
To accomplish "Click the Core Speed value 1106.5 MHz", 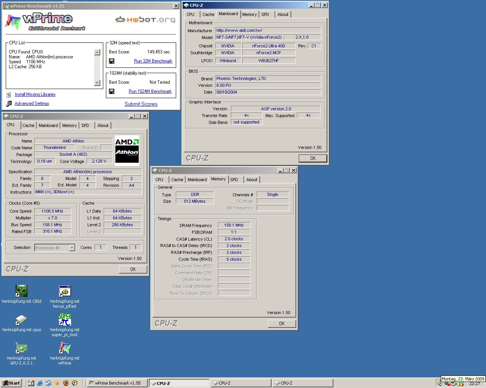I will (x=52, y=211).
